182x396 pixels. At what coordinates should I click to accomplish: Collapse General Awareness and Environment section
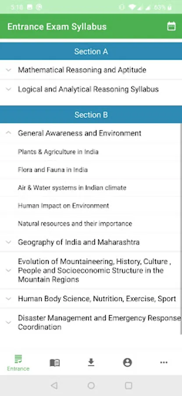pyautogui.click(x=91, y=133)
